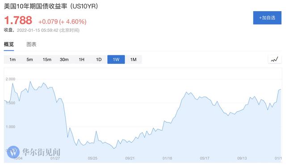The width and height of the screenshot is (286, 166).
Task: Select the 1m interval
Action: (x=13, y=60)
